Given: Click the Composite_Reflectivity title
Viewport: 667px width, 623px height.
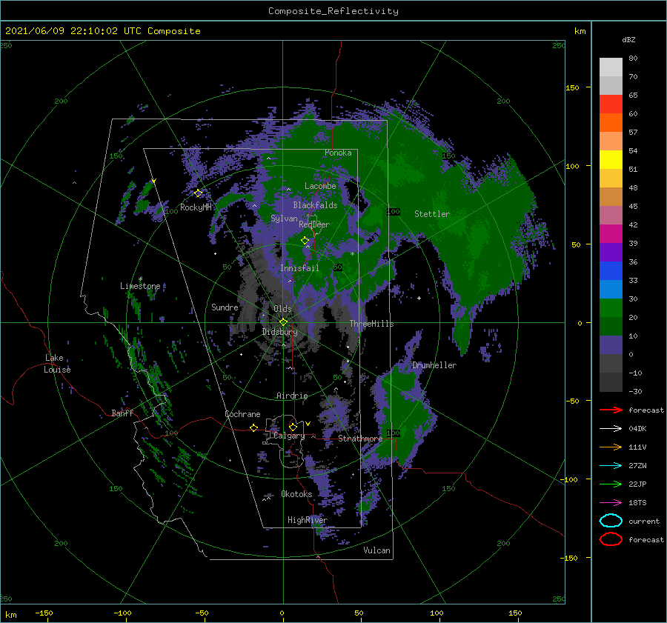Looking at the screenshot, I should (x=333, y=11).
